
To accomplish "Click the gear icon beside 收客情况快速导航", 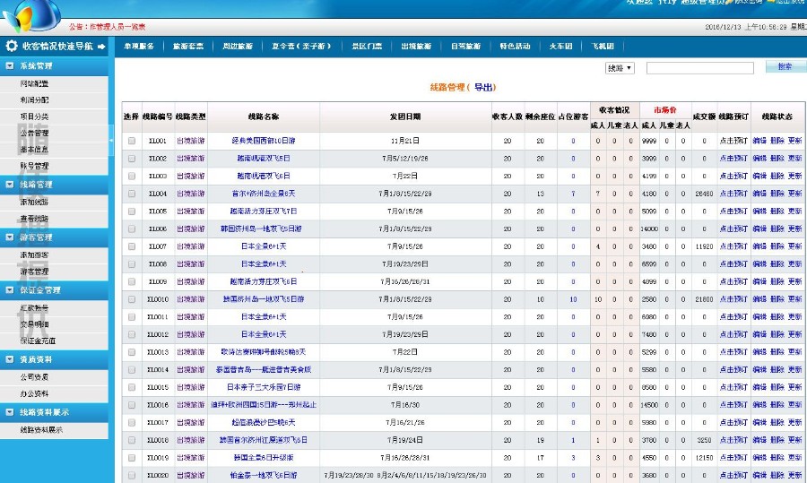I will click(12, 46).
